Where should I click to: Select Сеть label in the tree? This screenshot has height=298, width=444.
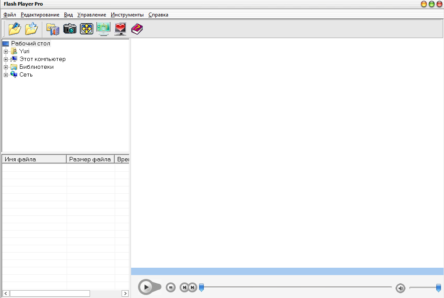pos(26,75)
